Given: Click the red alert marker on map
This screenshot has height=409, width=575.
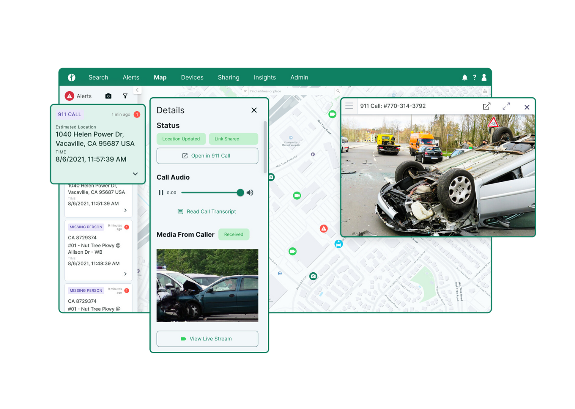Looking at the screenshot, I should coord(323,229).
